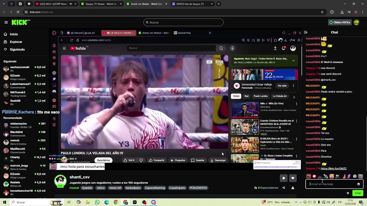
Task: Open File Explorer from the taskbar
Action: [88, 202]
